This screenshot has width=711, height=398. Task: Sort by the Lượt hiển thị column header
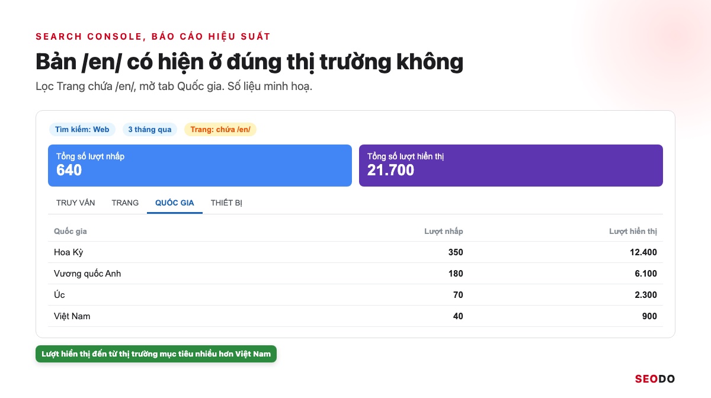tap(633, 231)
